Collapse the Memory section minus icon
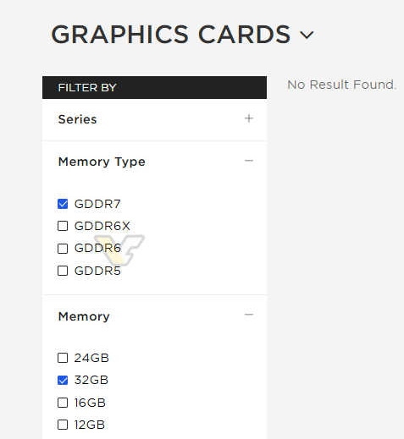 point(249,315)
